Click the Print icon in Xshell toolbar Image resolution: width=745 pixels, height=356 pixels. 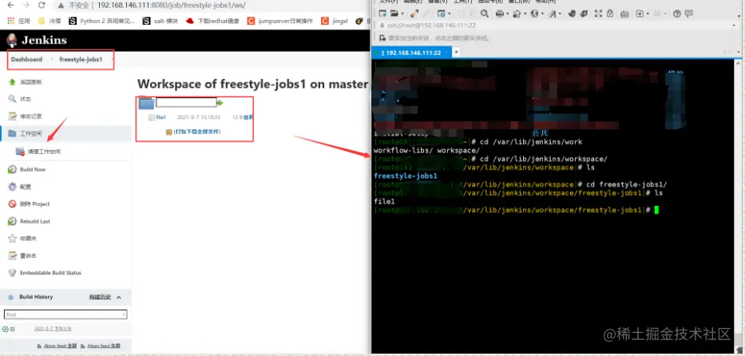coord(500,14)
